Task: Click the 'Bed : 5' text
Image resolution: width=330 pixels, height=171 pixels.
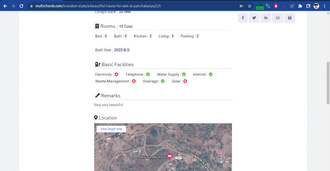Action: click(101, 36)
